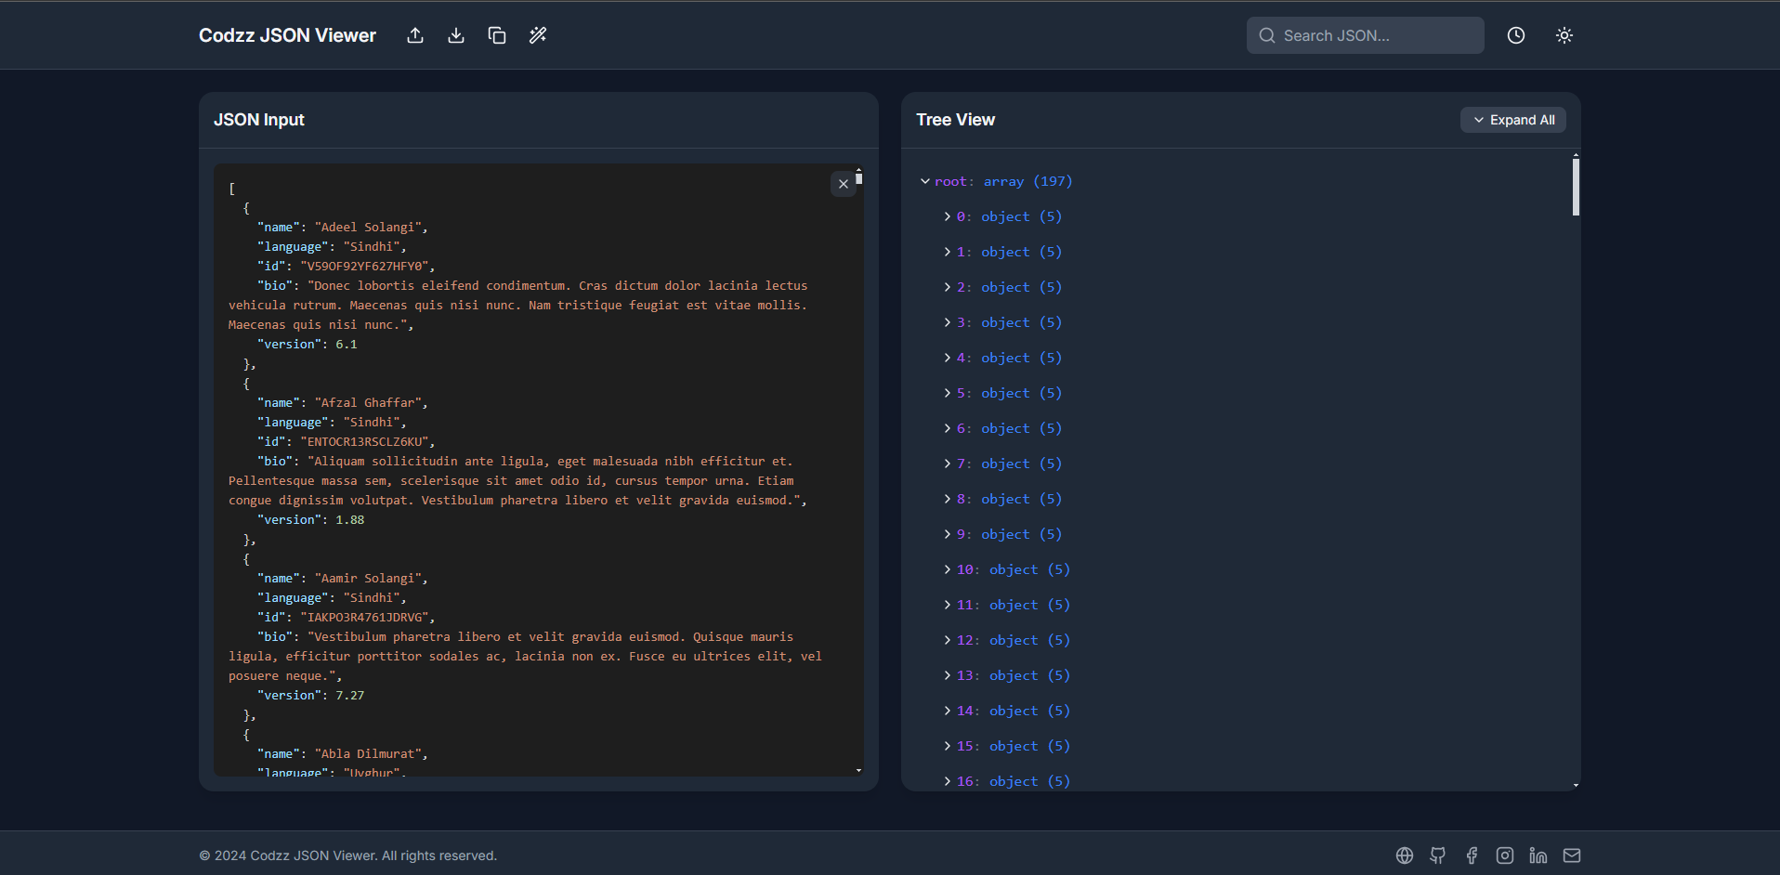The image size is (1780, 875).
Task: Click down arrow of Tree View scrollbar
Action: pyautogui.click(x=1576, y=785)
